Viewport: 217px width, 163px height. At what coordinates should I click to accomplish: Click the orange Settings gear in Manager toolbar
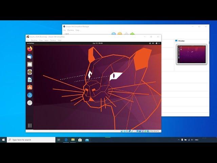[x=120, y=33]
